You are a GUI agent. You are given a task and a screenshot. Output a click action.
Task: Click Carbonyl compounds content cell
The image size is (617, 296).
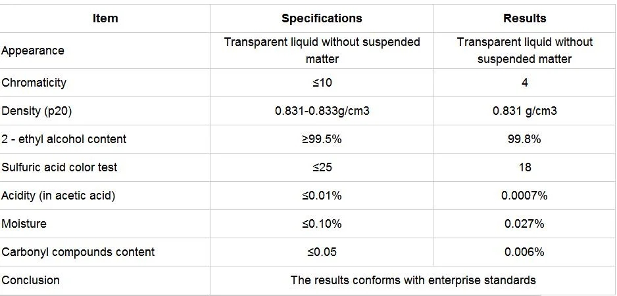pos(78,252)
